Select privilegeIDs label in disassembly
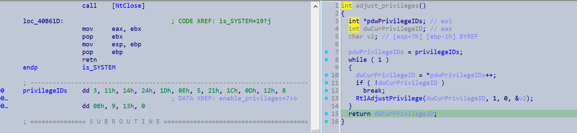 [45, 91]
